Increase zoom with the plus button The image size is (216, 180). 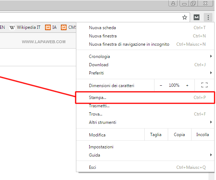[187, 85]
